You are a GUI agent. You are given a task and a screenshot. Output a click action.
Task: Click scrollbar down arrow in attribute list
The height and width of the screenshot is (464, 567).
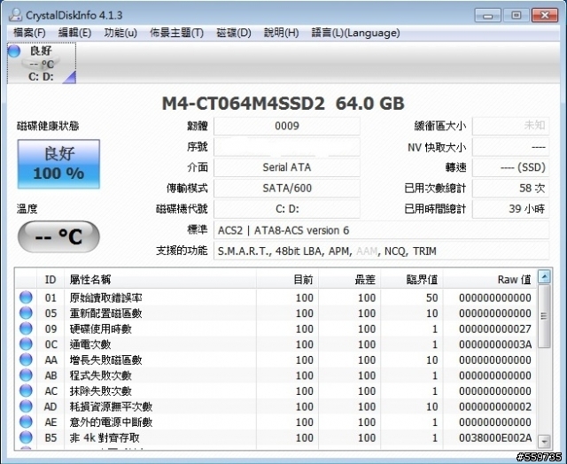pyautogui.click(x=544, y=441)
